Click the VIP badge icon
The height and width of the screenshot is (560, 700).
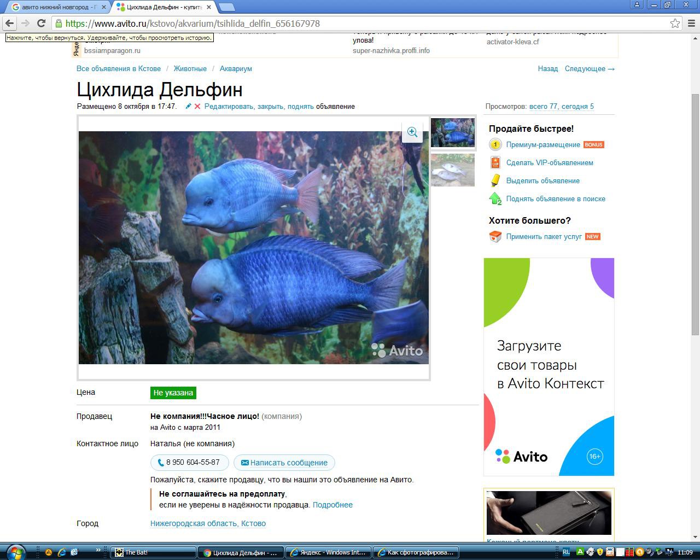(x=495, y=162)
